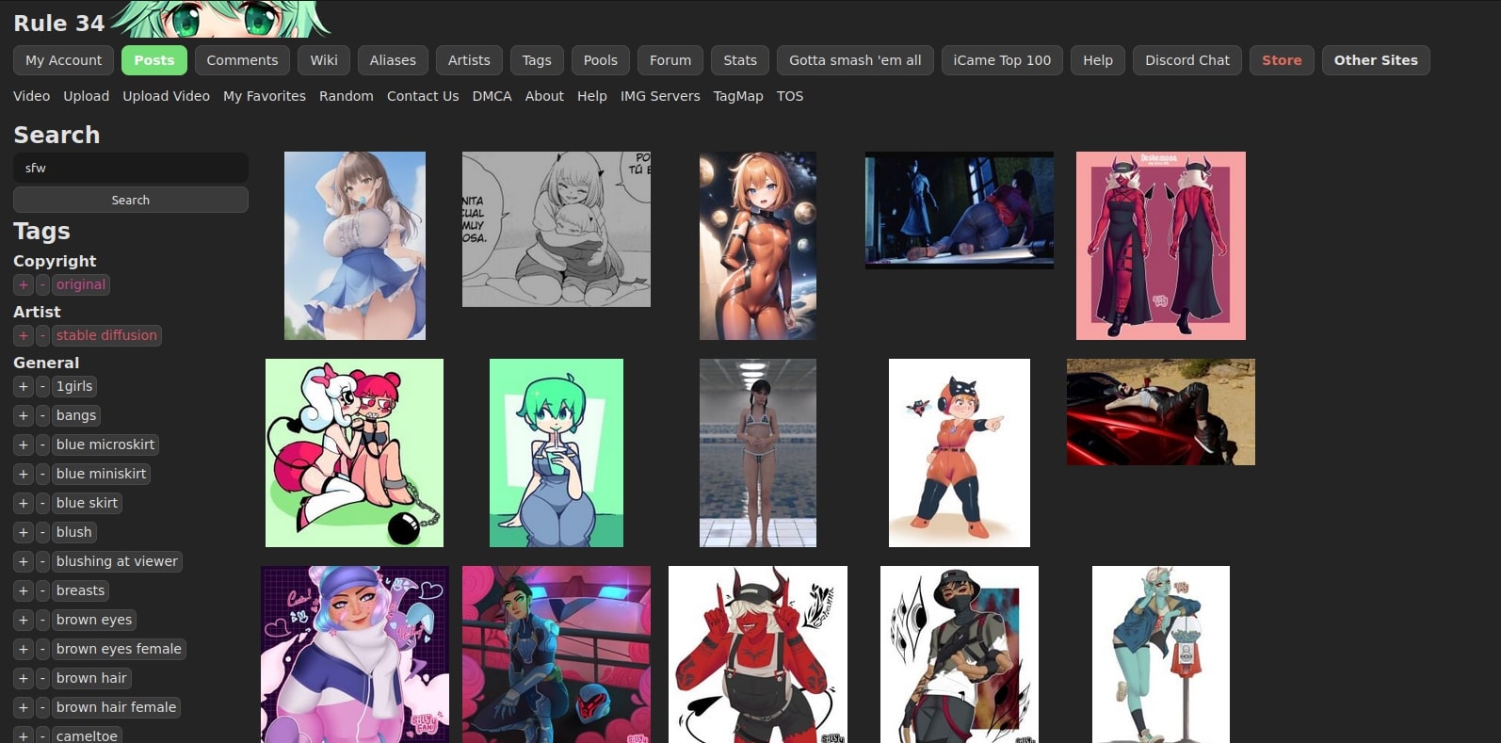Exclude the 'original' tag with its minus button
Screen dimensions: 1501x743
[42, 284]
